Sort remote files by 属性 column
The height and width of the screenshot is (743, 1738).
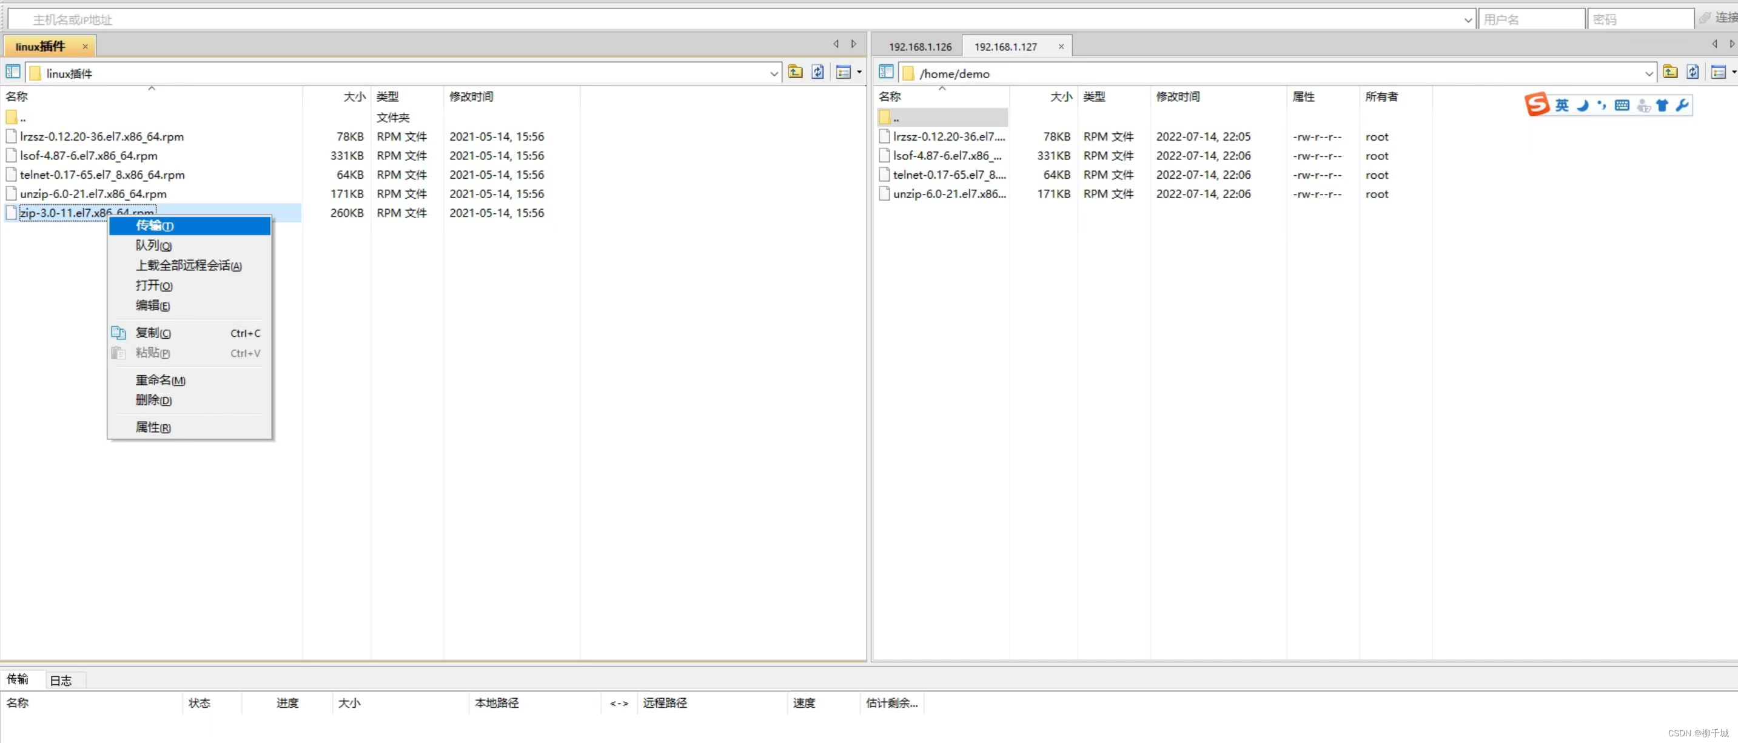point(1323,96)
